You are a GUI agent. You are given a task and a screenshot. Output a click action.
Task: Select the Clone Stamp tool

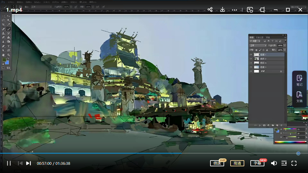click(3, 33)
